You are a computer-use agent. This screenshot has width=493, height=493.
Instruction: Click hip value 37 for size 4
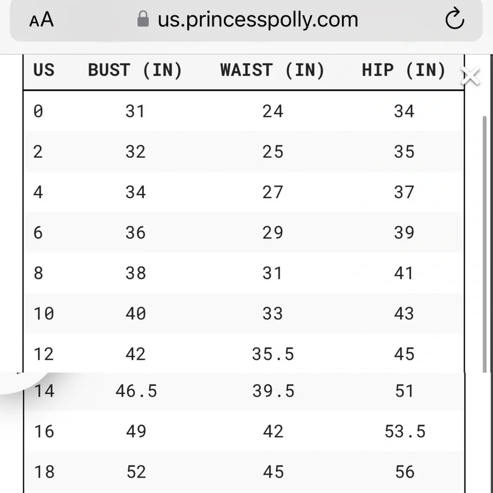tap(404, 192)
